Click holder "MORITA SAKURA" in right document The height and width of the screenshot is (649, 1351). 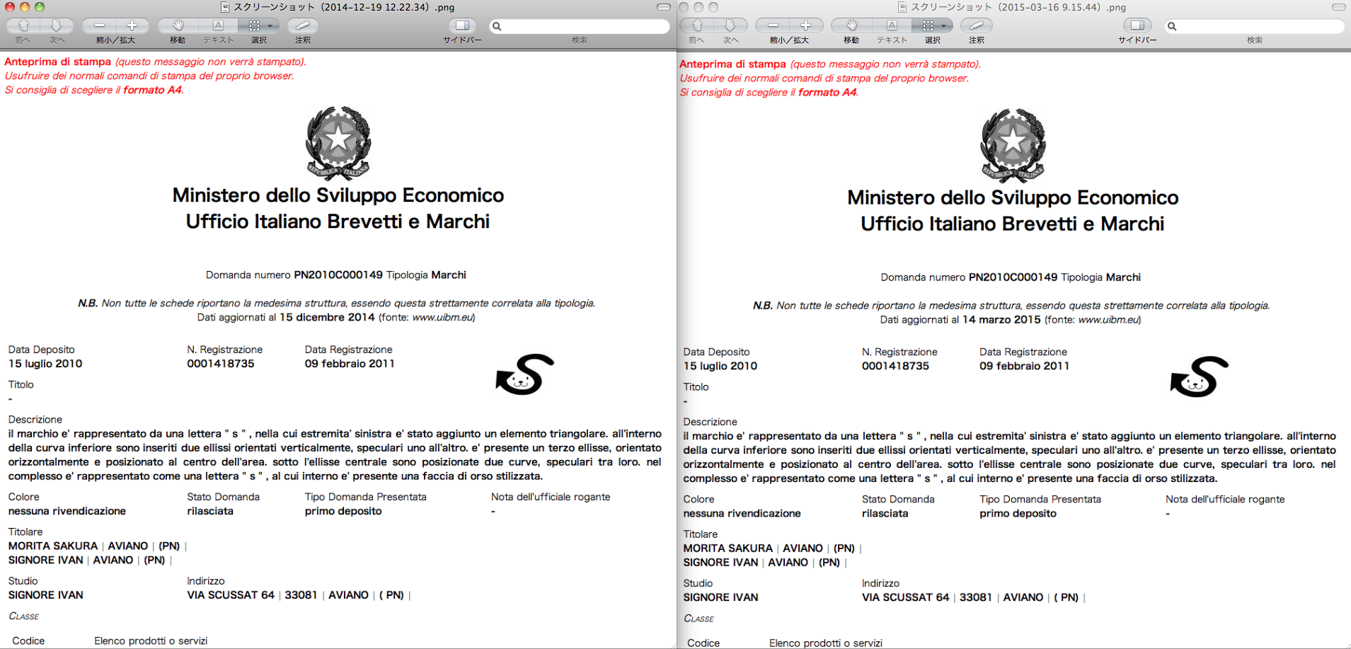[728, 549]
